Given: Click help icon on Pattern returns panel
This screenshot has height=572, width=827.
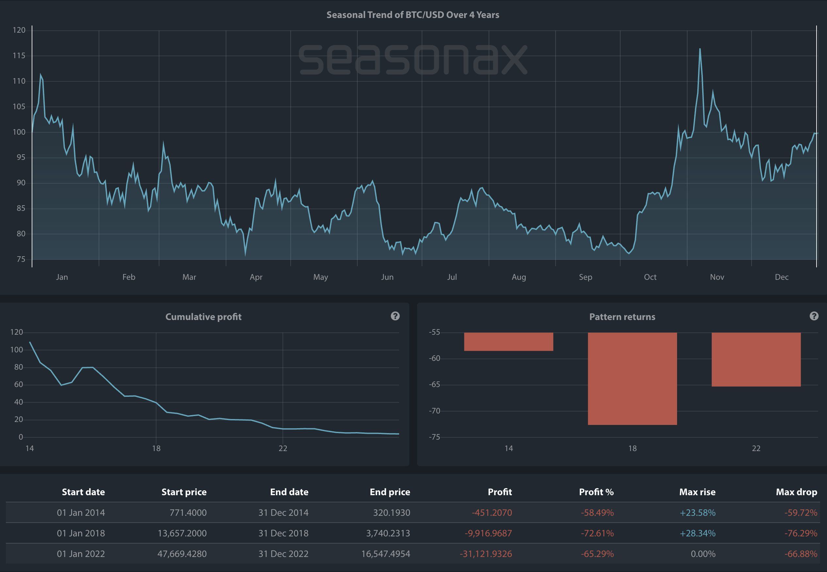Looking at the screenshot, I should [x=814, y=316].
